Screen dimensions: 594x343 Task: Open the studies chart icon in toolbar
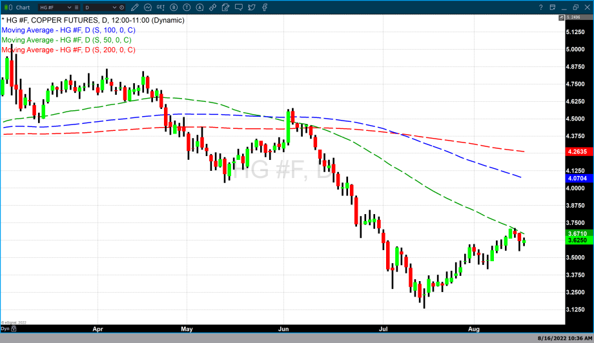click(148, 7)
